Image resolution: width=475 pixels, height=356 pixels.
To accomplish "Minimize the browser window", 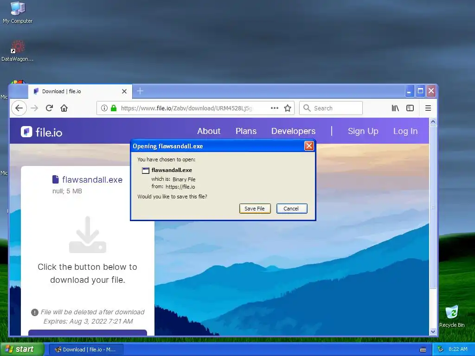I will [409, 91].
